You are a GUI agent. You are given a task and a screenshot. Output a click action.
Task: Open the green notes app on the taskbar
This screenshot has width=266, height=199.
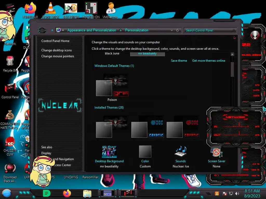(x=47, y=193)
